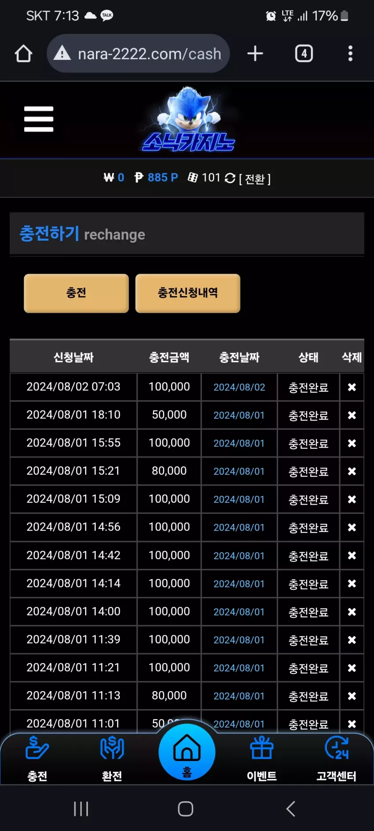Show open tabs counter
The height and width of the screenshot is (831, 374).
(304, 54)
